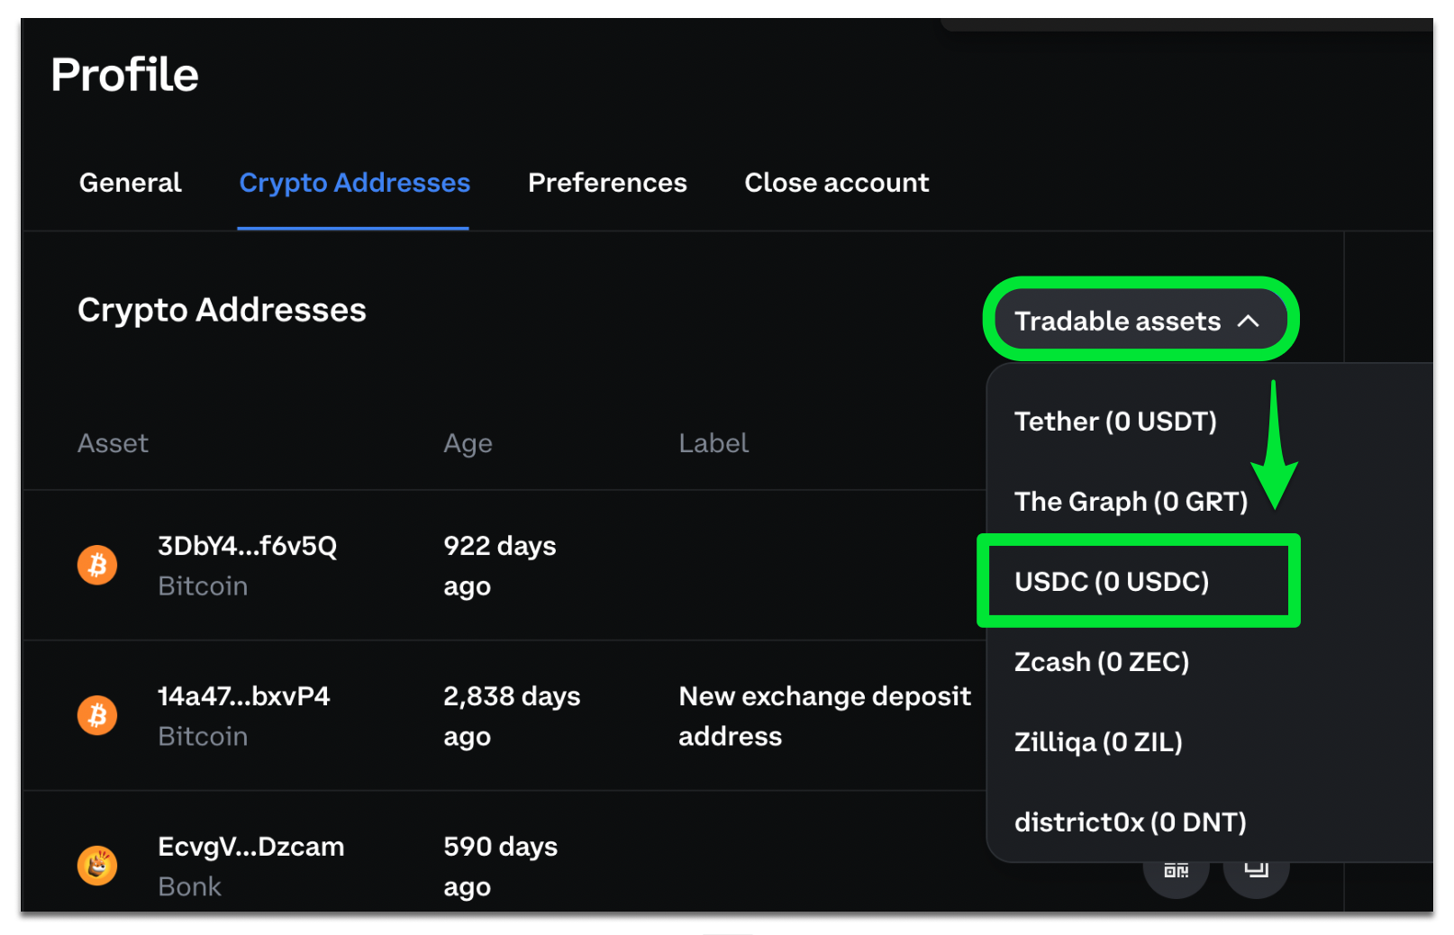This screenshot has height=935, width=1454.
Task: Switch to the General tab
Action: click(129, 183)
